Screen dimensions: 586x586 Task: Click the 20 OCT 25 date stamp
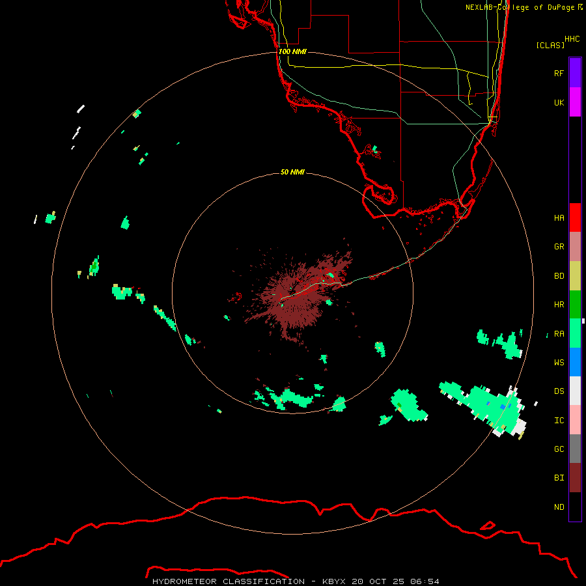[x=378, y=581]
